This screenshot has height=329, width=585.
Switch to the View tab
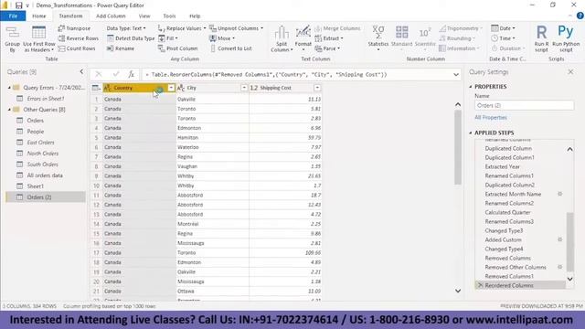(144, 16)
